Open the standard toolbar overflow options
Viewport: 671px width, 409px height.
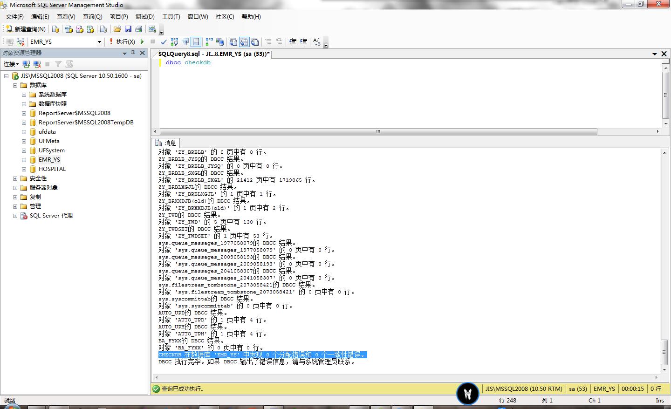pos(161,31)
